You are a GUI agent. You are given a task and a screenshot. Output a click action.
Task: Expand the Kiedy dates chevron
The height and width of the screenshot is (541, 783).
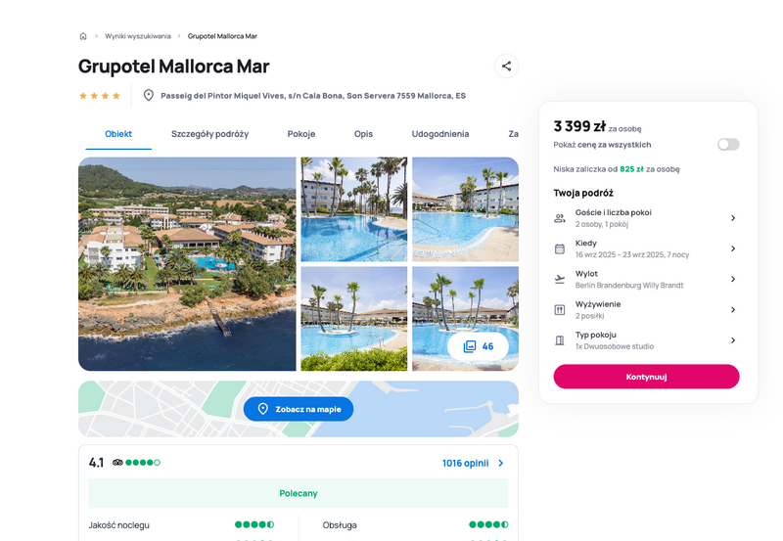(732, 248)
